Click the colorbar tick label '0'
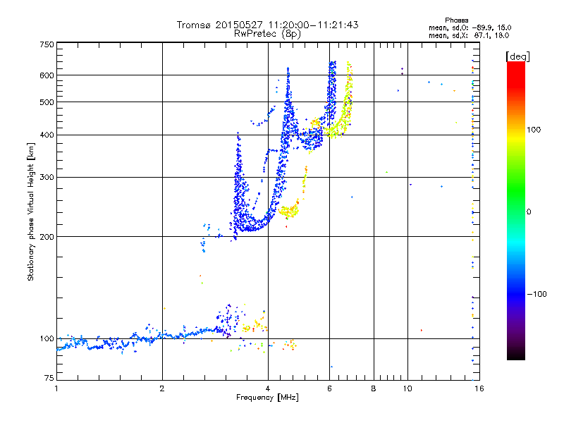564x423 pixels. (x=529, y=212)
